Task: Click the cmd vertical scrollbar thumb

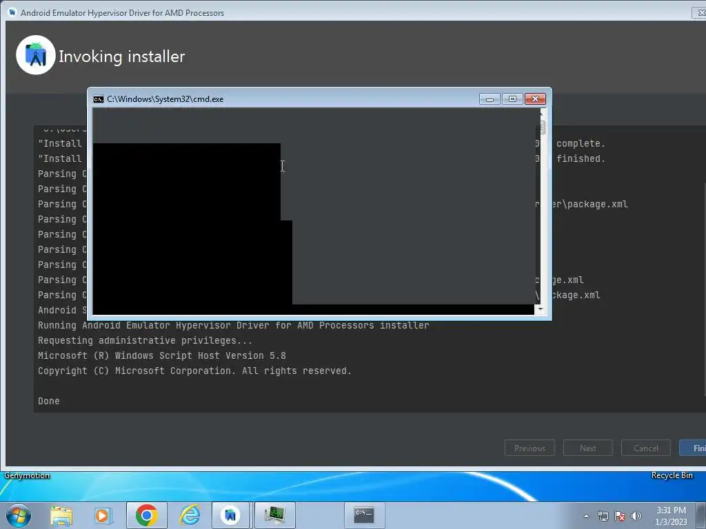Action: [542, 127]
